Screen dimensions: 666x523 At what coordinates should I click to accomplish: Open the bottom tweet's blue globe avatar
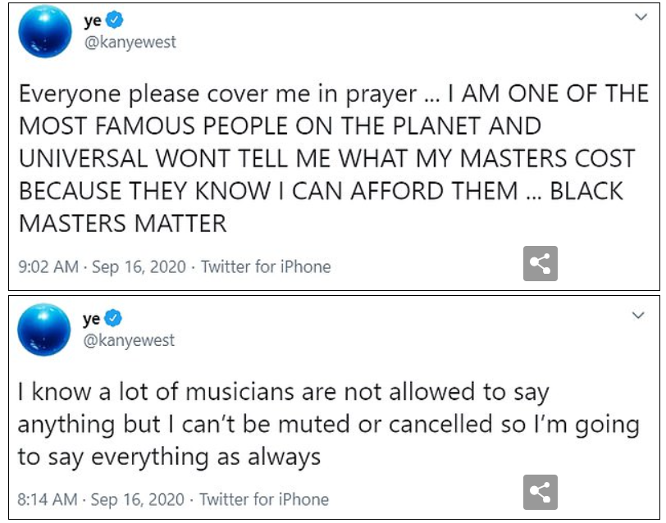point(45,329)
